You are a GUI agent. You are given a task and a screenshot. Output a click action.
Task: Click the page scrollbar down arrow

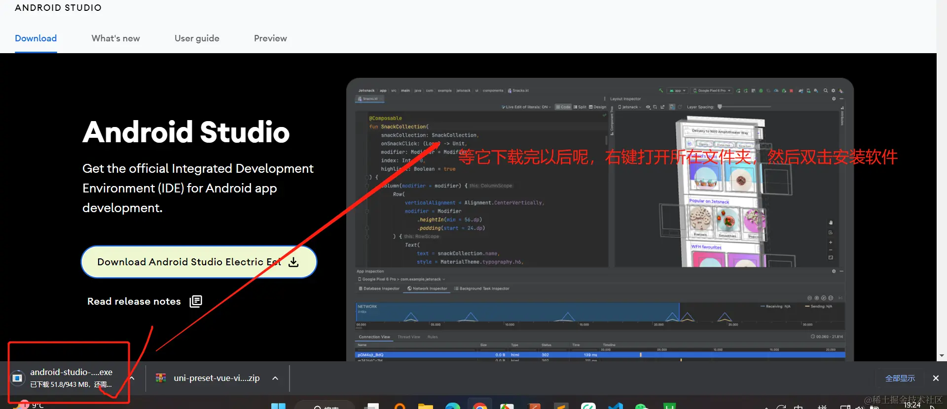point(942,355)
